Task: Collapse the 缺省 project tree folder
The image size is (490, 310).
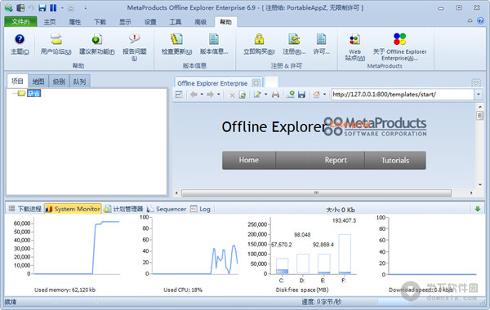Action: coord(14,93)
